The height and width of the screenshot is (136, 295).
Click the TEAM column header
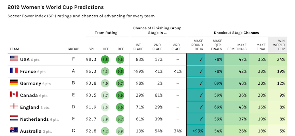click(x=14, y=49)
